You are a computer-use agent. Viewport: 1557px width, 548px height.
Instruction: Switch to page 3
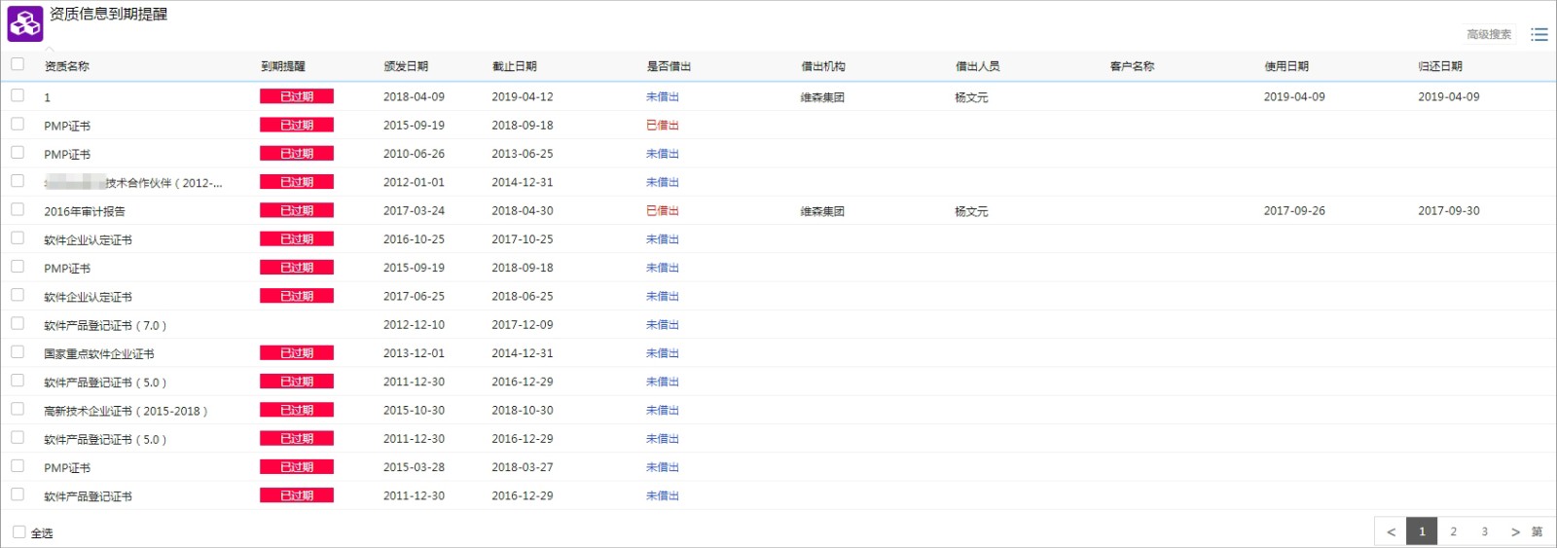tap(1484, 531)
